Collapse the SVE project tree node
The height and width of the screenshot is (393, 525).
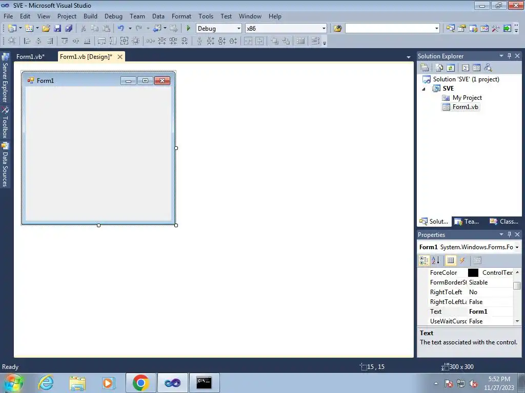point(424,89)
